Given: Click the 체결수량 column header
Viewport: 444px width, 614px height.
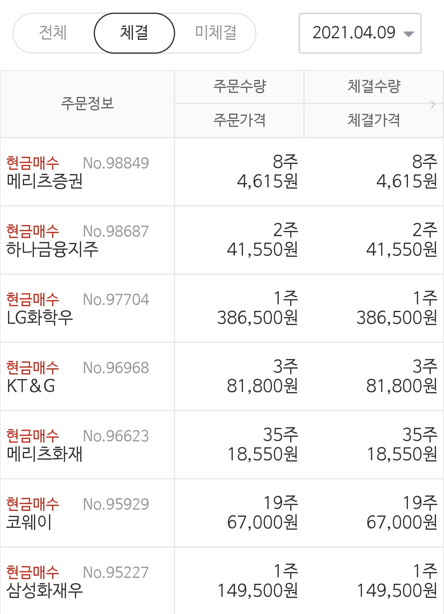Looking at the screenshot, I should [x=374, y=87].
